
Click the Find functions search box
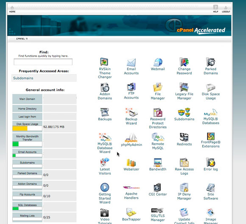43,62
